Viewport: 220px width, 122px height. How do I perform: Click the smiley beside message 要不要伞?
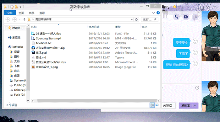195,41
